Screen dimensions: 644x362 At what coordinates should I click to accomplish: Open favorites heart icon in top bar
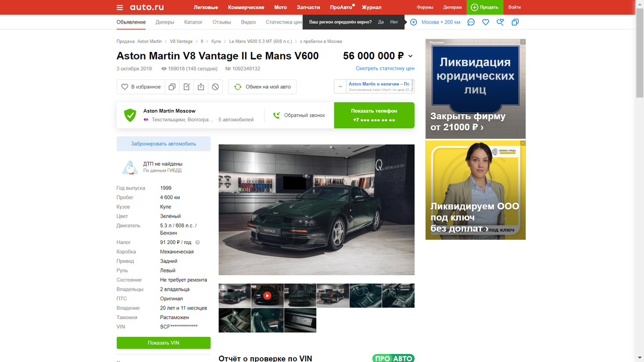486,22
